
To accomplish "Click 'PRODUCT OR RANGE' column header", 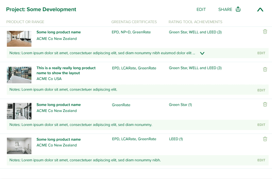I will click(x=25, y=22).
